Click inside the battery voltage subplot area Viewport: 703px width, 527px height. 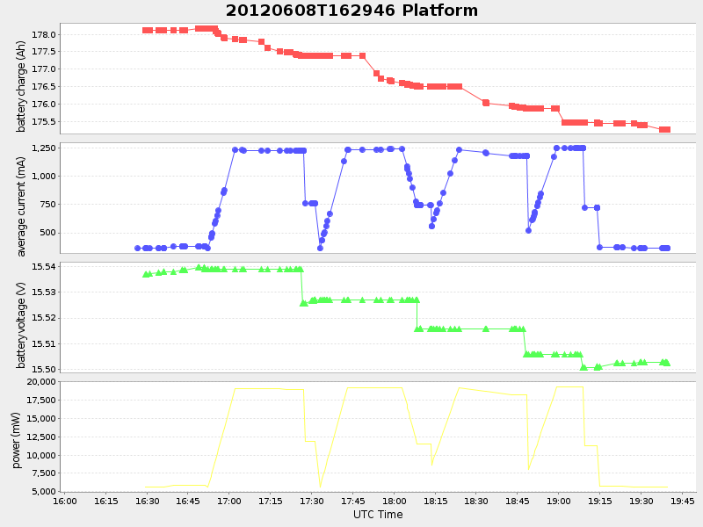[351, 316]
